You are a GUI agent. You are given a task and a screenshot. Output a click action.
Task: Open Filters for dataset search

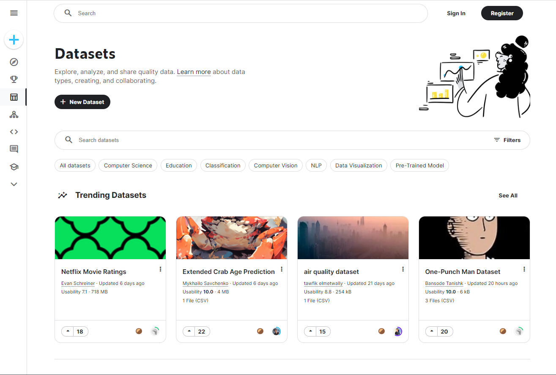click(x=507, y=140)
